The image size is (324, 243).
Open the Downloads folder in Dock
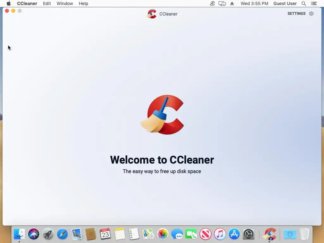[x=290, y=234]
